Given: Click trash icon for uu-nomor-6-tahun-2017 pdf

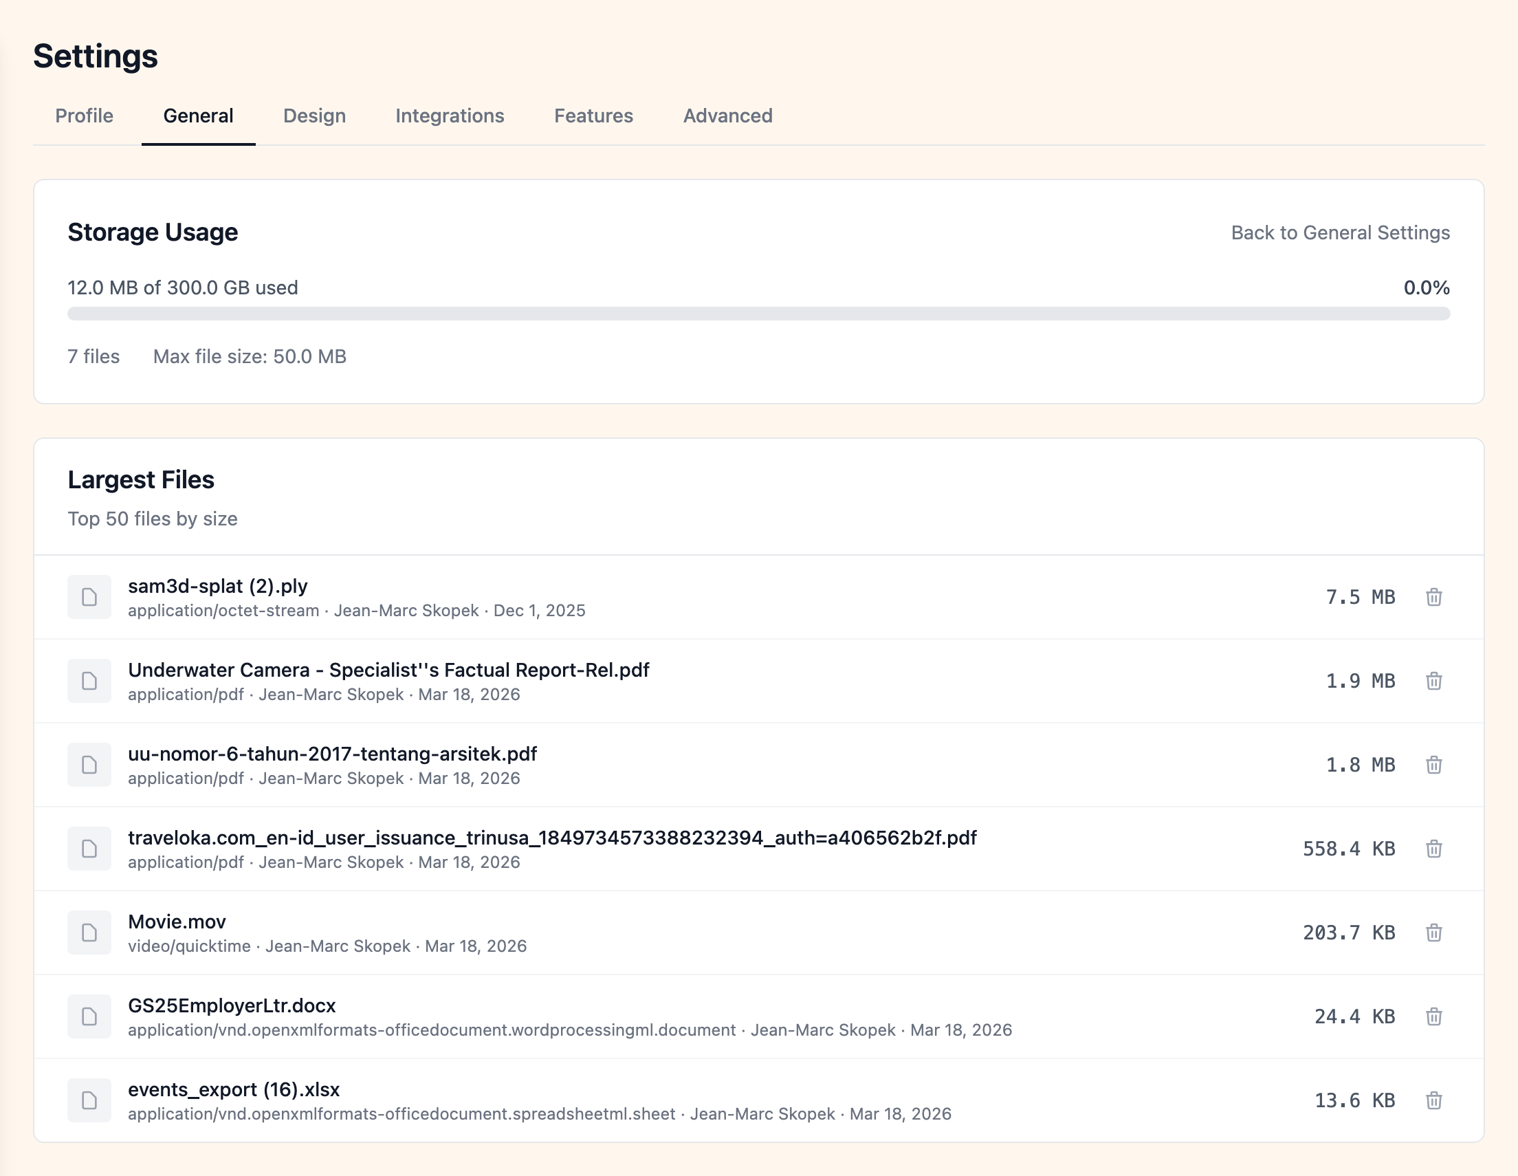Looking at the screenshot, I should (1433, 765).
